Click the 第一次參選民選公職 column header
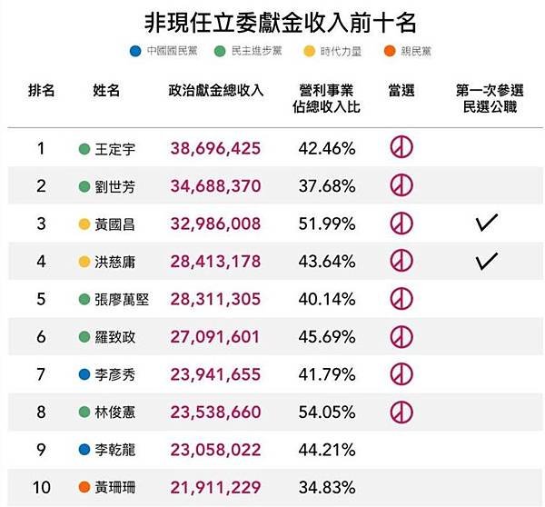The image size is (545, 507). 490,98
